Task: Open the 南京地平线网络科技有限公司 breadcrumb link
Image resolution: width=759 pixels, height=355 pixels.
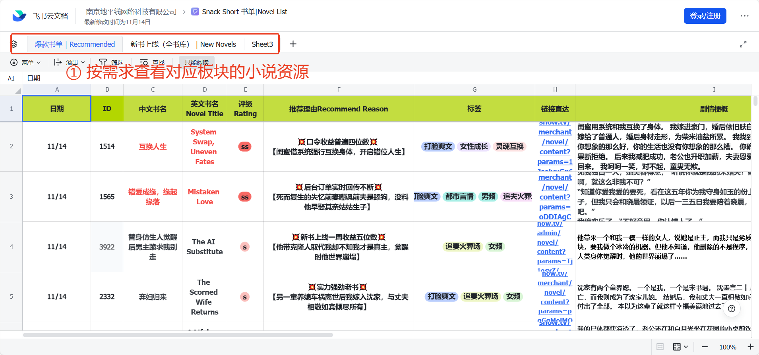Action: coord(131,12)
